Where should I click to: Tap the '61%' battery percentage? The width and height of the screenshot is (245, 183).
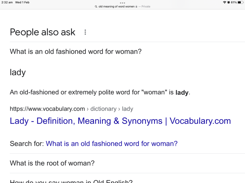click(234, 2)
